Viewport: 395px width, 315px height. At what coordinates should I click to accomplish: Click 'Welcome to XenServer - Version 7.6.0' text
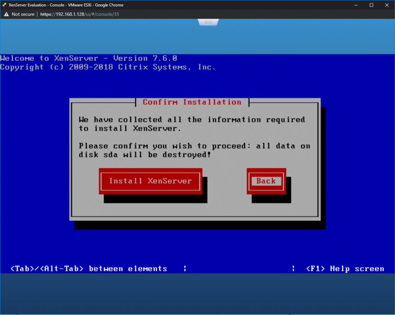point(89,58)
